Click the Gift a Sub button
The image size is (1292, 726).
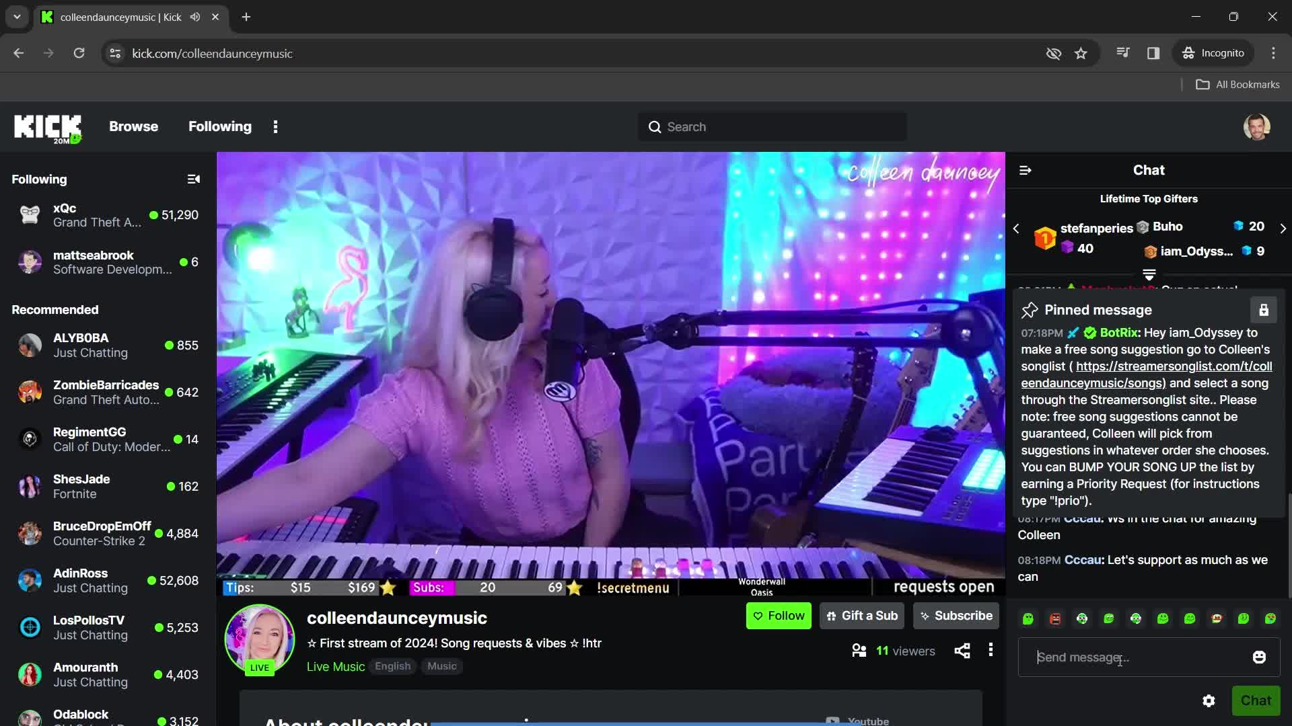(861, 616)
